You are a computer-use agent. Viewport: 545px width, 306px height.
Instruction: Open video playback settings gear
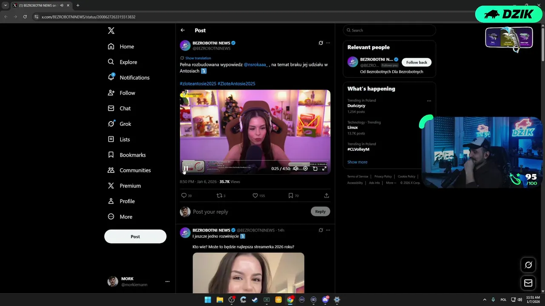(305, 169)
